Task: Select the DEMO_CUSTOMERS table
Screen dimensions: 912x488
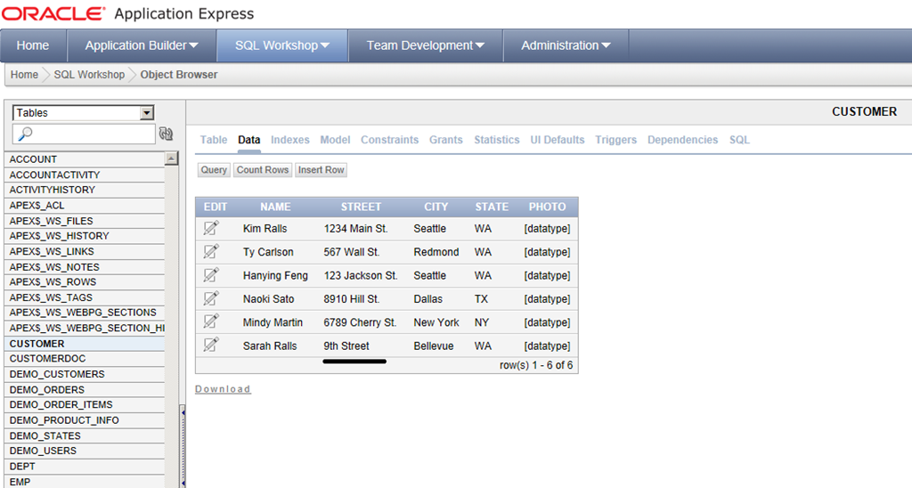Action: pos(85,374)
